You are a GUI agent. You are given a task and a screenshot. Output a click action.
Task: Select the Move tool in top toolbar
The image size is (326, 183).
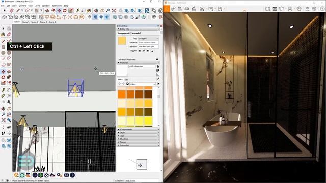pos(59,10)
